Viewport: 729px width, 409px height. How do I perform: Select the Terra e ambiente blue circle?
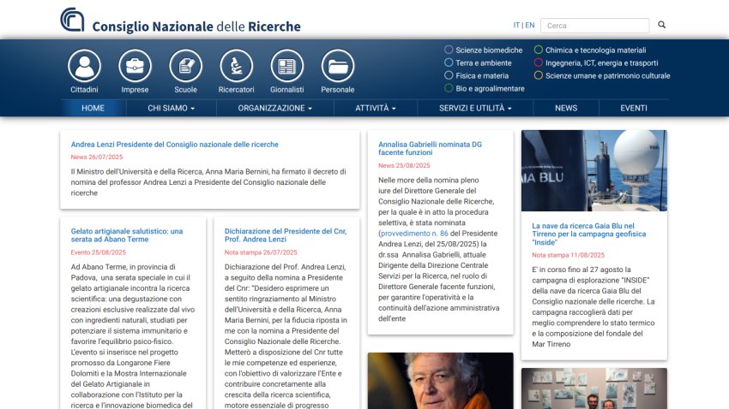(x=449, y=62)
